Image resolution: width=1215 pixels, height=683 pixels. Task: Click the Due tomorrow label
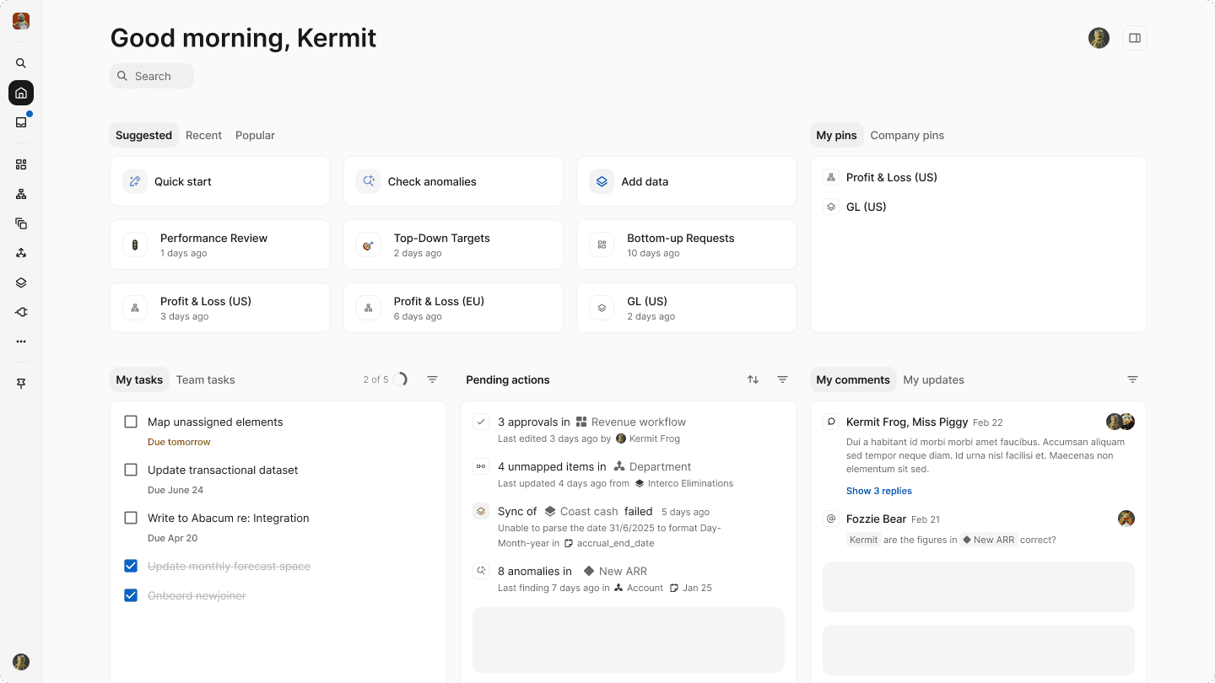pos(179,442)
